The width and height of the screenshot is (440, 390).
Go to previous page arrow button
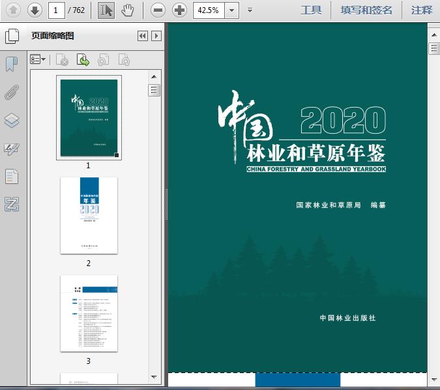click(13, 10)
